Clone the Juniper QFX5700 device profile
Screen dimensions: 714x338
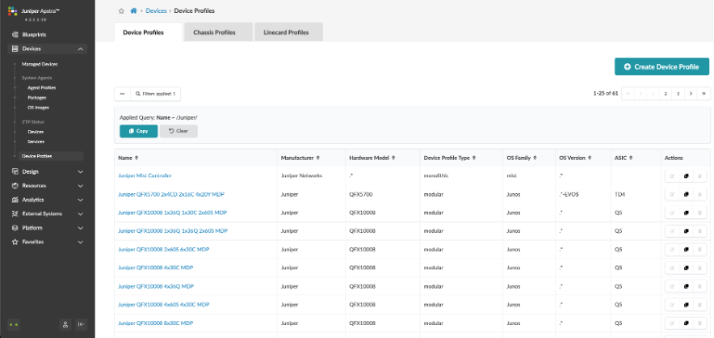[686, 194]
